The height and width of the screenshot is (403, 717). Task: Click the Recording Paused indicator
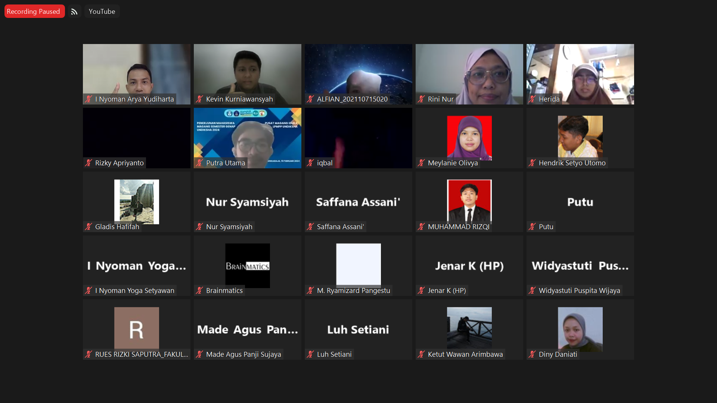tap(34, 12)
